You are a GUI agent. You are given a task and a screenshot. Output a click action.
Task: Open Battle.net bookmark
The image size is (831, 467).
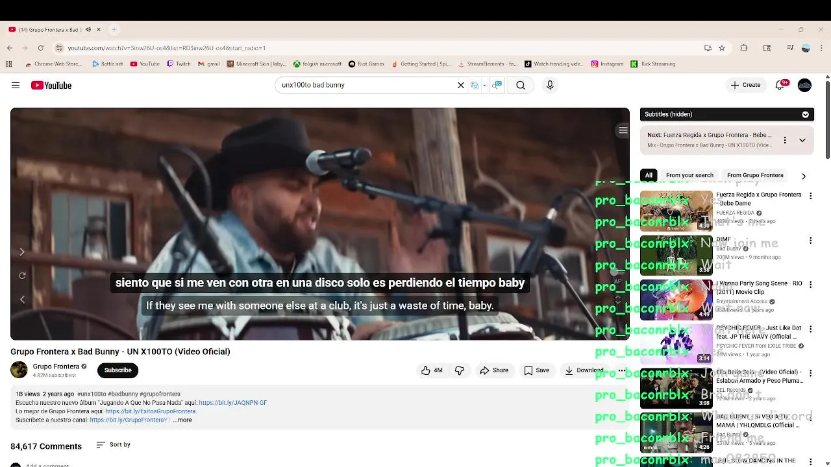point(108,64)
